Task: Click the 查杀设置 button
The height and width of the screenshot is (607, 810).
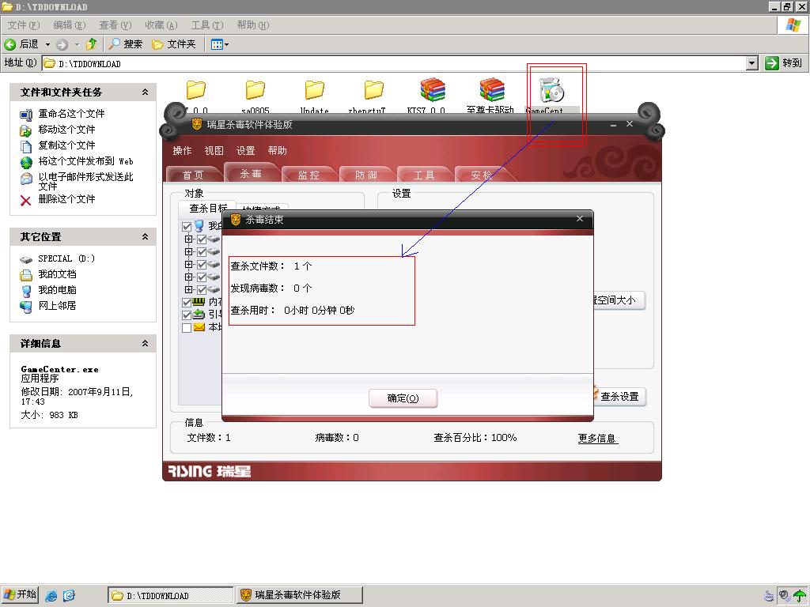Action: point(619,397)
